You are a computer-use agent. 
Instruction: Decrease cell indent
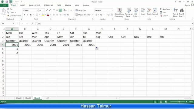(x=65, y=15)
